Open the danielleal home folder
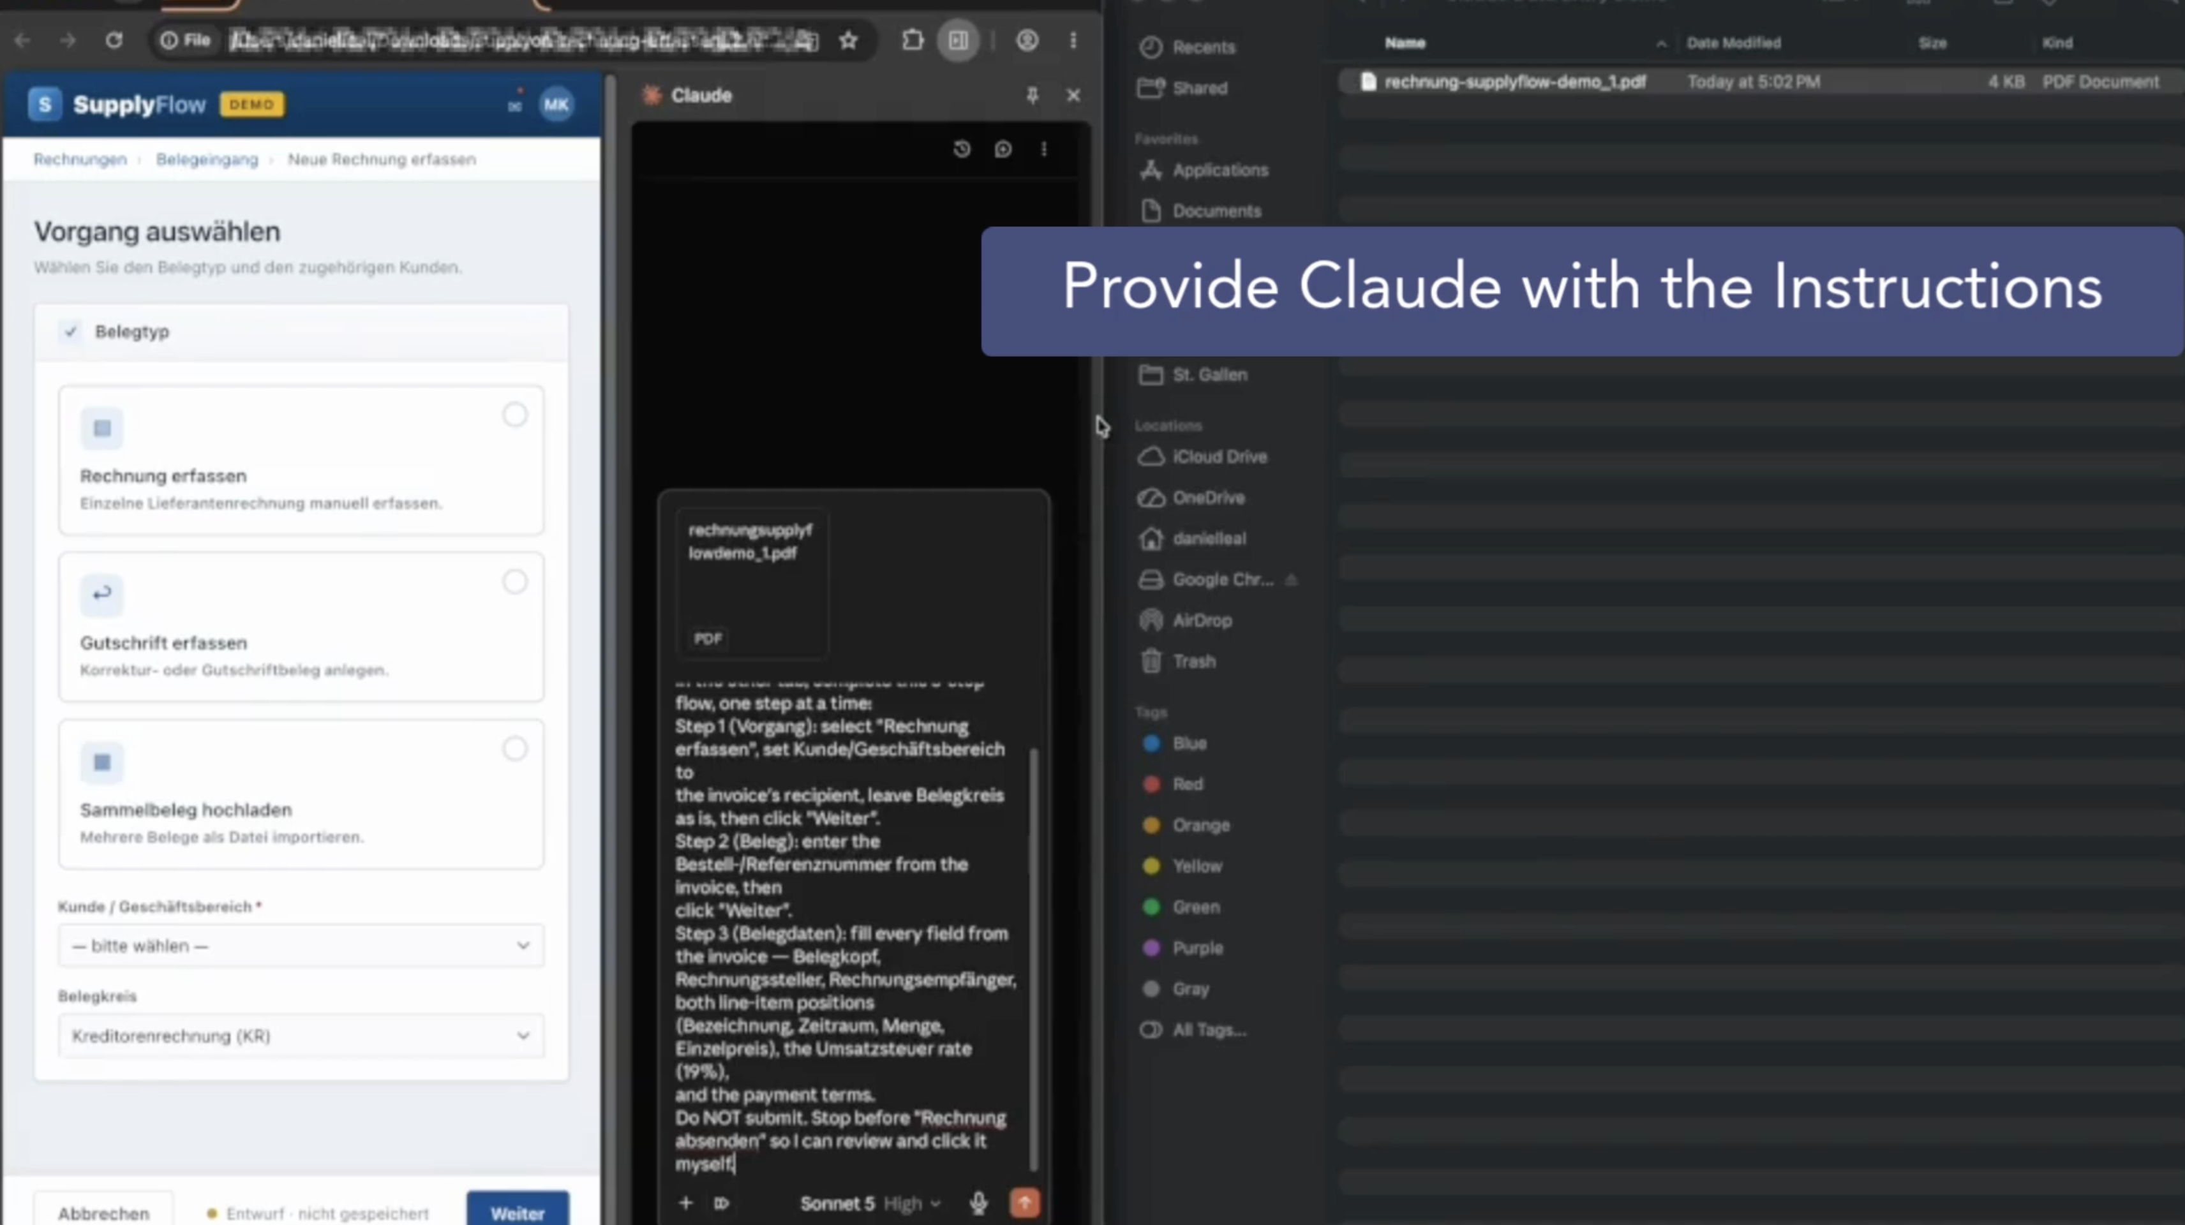Image resolution: width=2185 pixels, height=1225 pixels. click(1192, 538)
